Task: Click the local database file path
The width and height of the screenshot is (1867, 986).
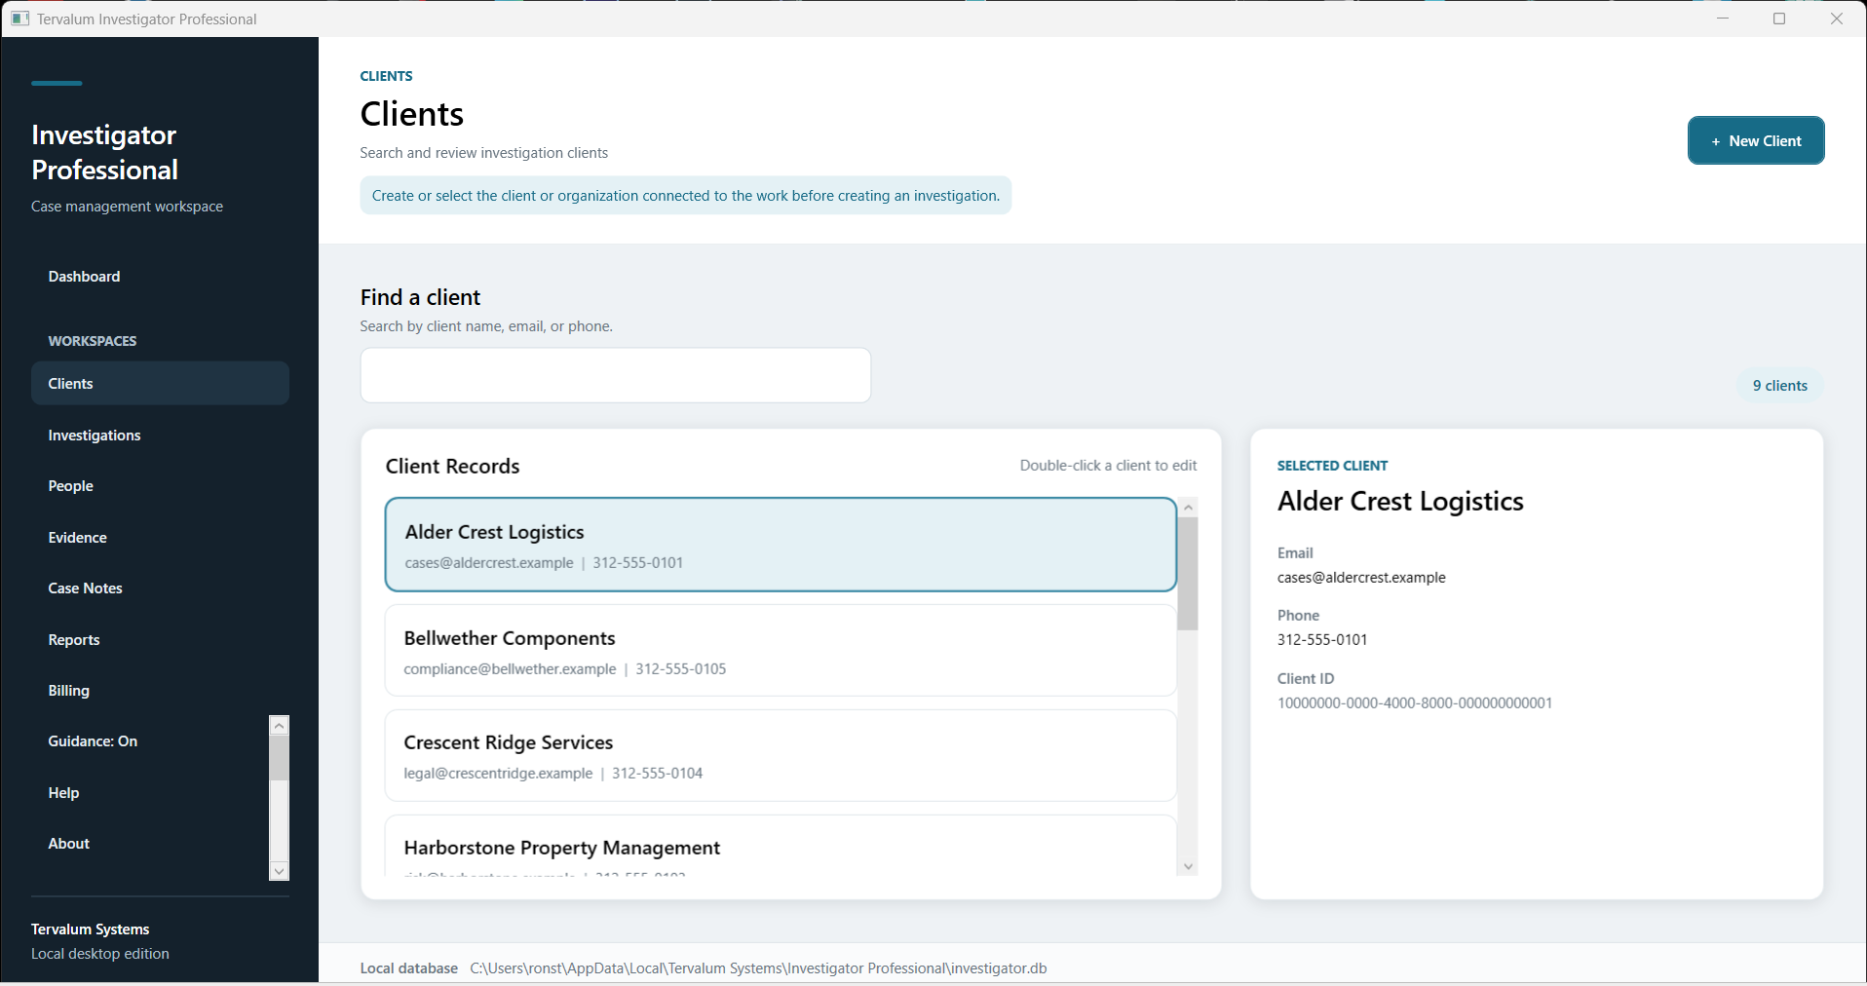Action: pyautogui.click(x=758, y=967)
